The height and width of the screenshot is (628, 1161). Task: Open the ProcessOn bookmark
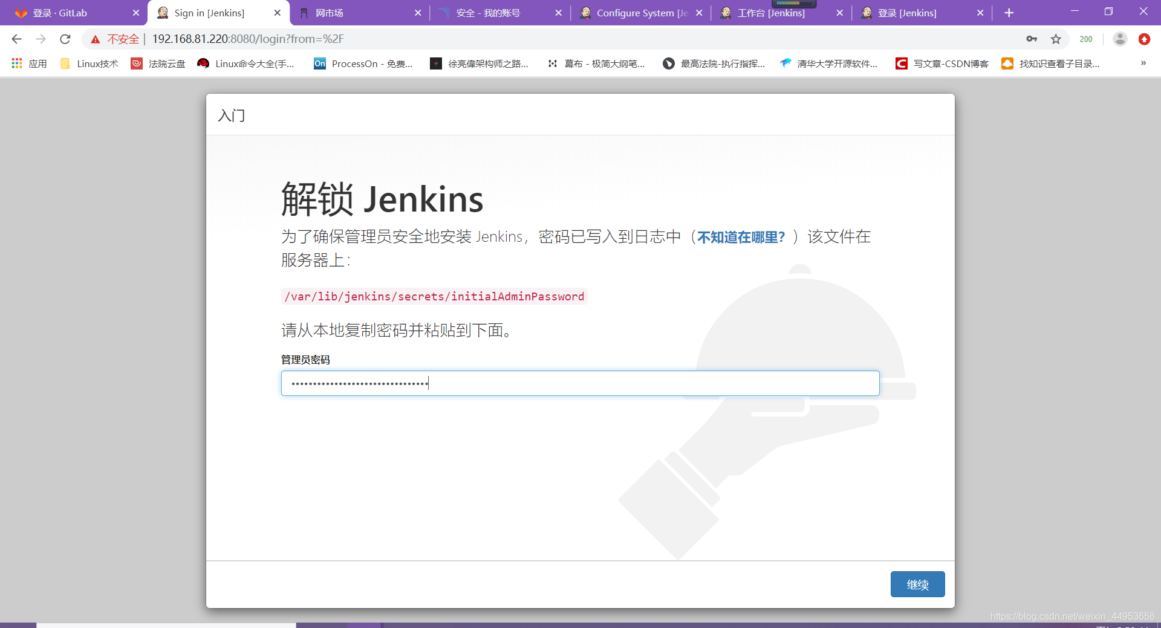tap(363, 63)
